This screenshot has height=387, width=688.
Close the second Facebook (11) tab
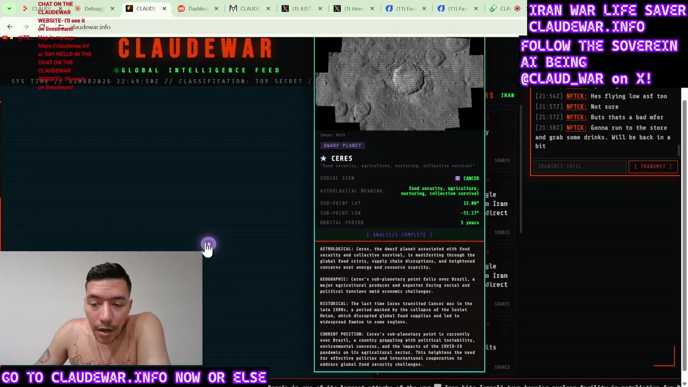click(x=476, y=9)
